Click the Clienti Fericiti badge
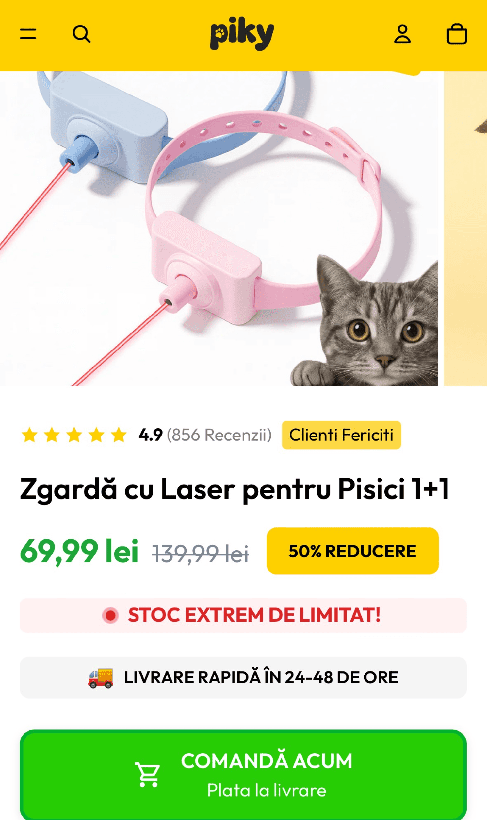Image resolution: width=487 pixels, height=820 pixels. tap(341, 435)
